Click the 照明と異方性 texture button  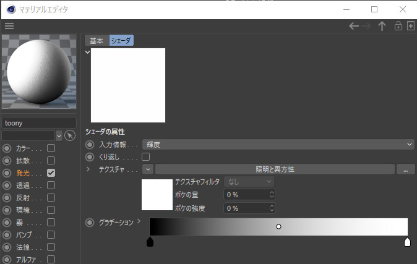274,169
